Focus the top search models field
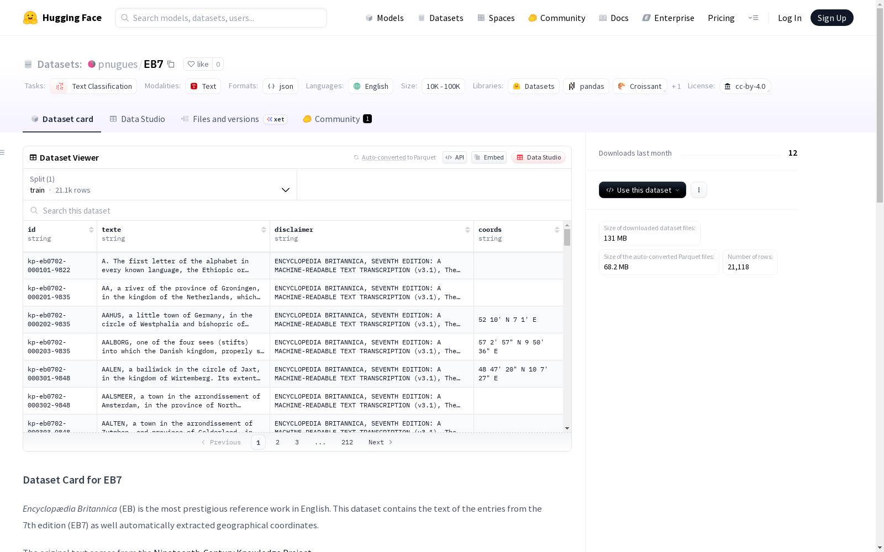The width and height of the screenshot is (884, 552). [221, 18]
